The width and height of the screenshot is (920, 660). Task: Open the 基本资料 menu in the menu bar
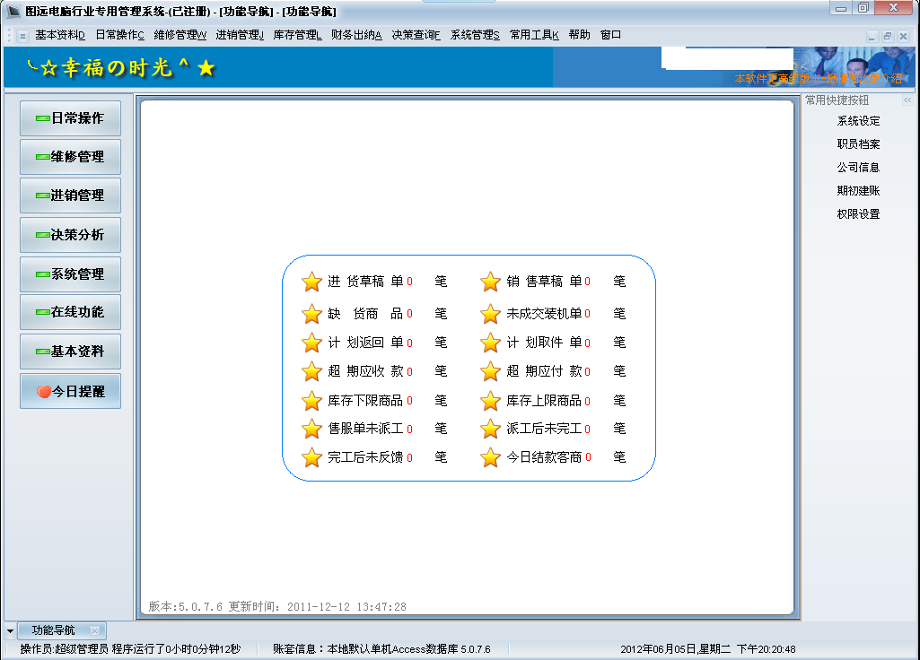click(x=59, y=35)
